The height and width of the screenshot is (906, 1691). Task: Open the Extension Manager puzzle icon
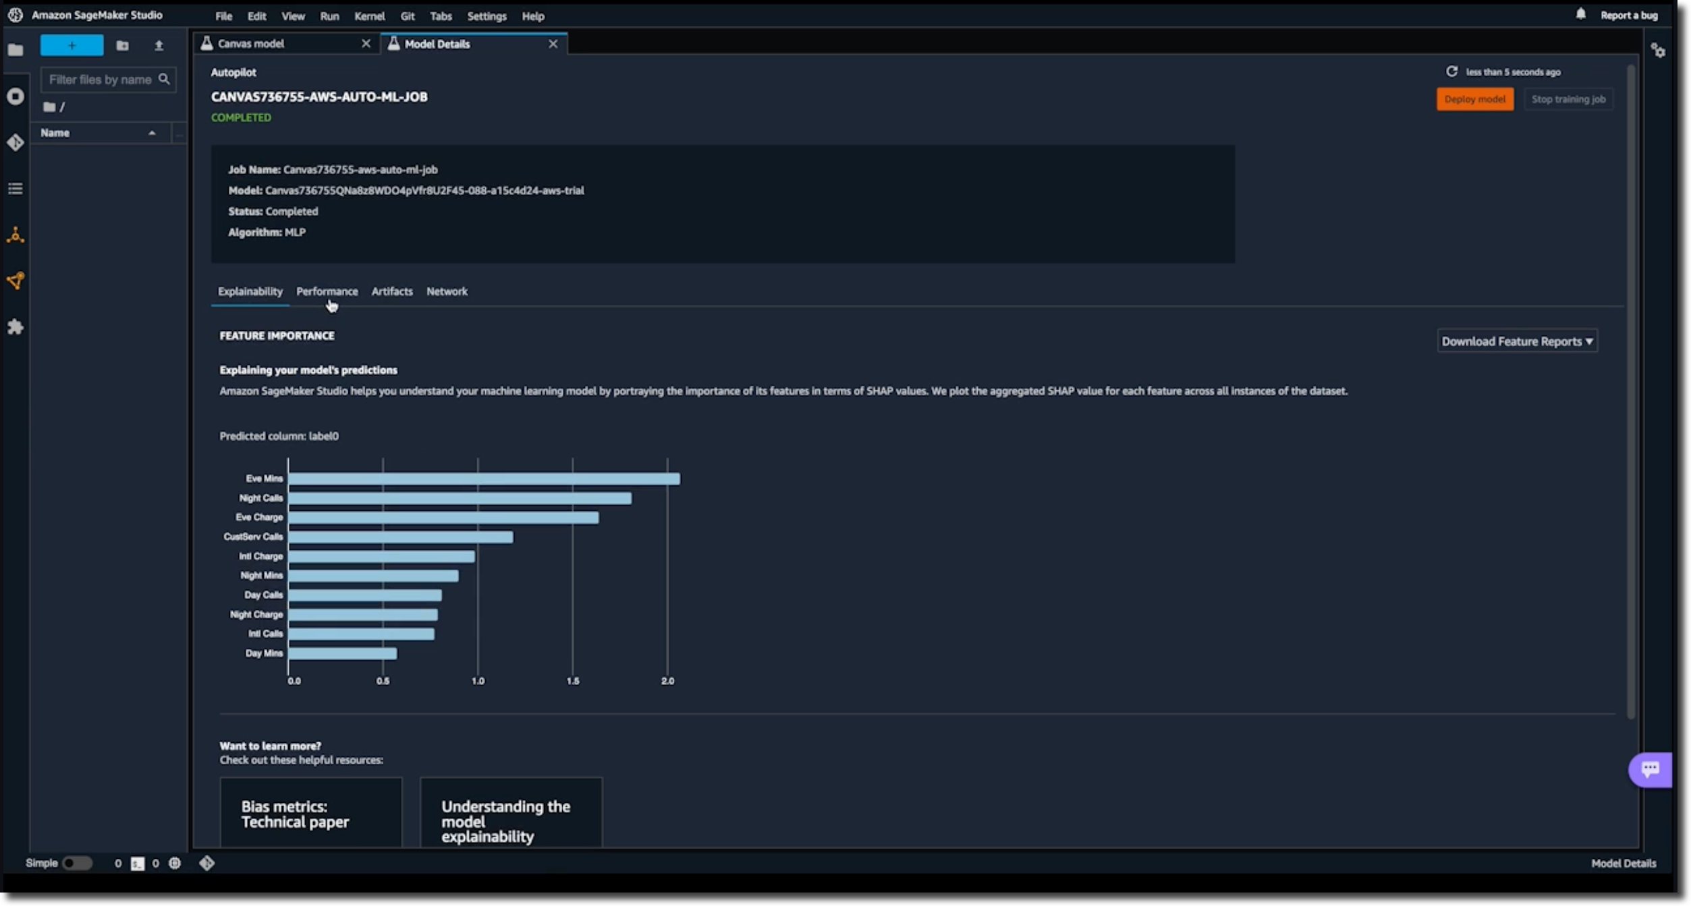[x=16, y=328]
